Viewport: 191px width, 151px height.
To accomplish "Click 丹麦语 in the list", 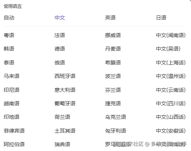I will [113, 49].
